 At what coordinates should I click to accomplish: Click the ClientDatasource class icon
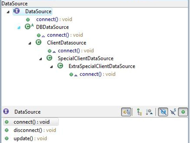[39, 43]
